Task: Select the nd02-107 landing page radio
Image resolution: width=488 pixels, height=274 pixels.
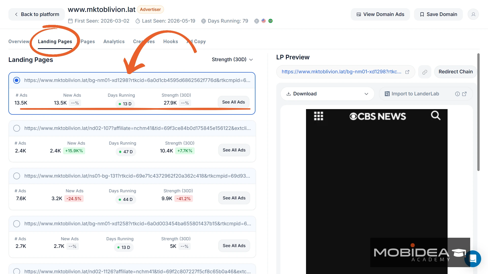Action: point(17,128)
